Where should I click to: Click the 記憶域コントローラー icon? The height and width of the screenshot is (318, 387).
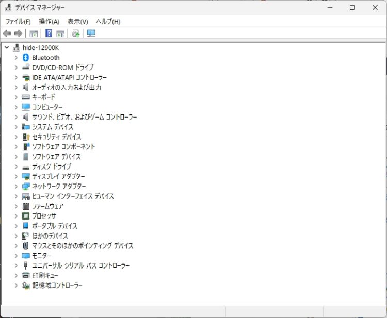click(26, 286)
